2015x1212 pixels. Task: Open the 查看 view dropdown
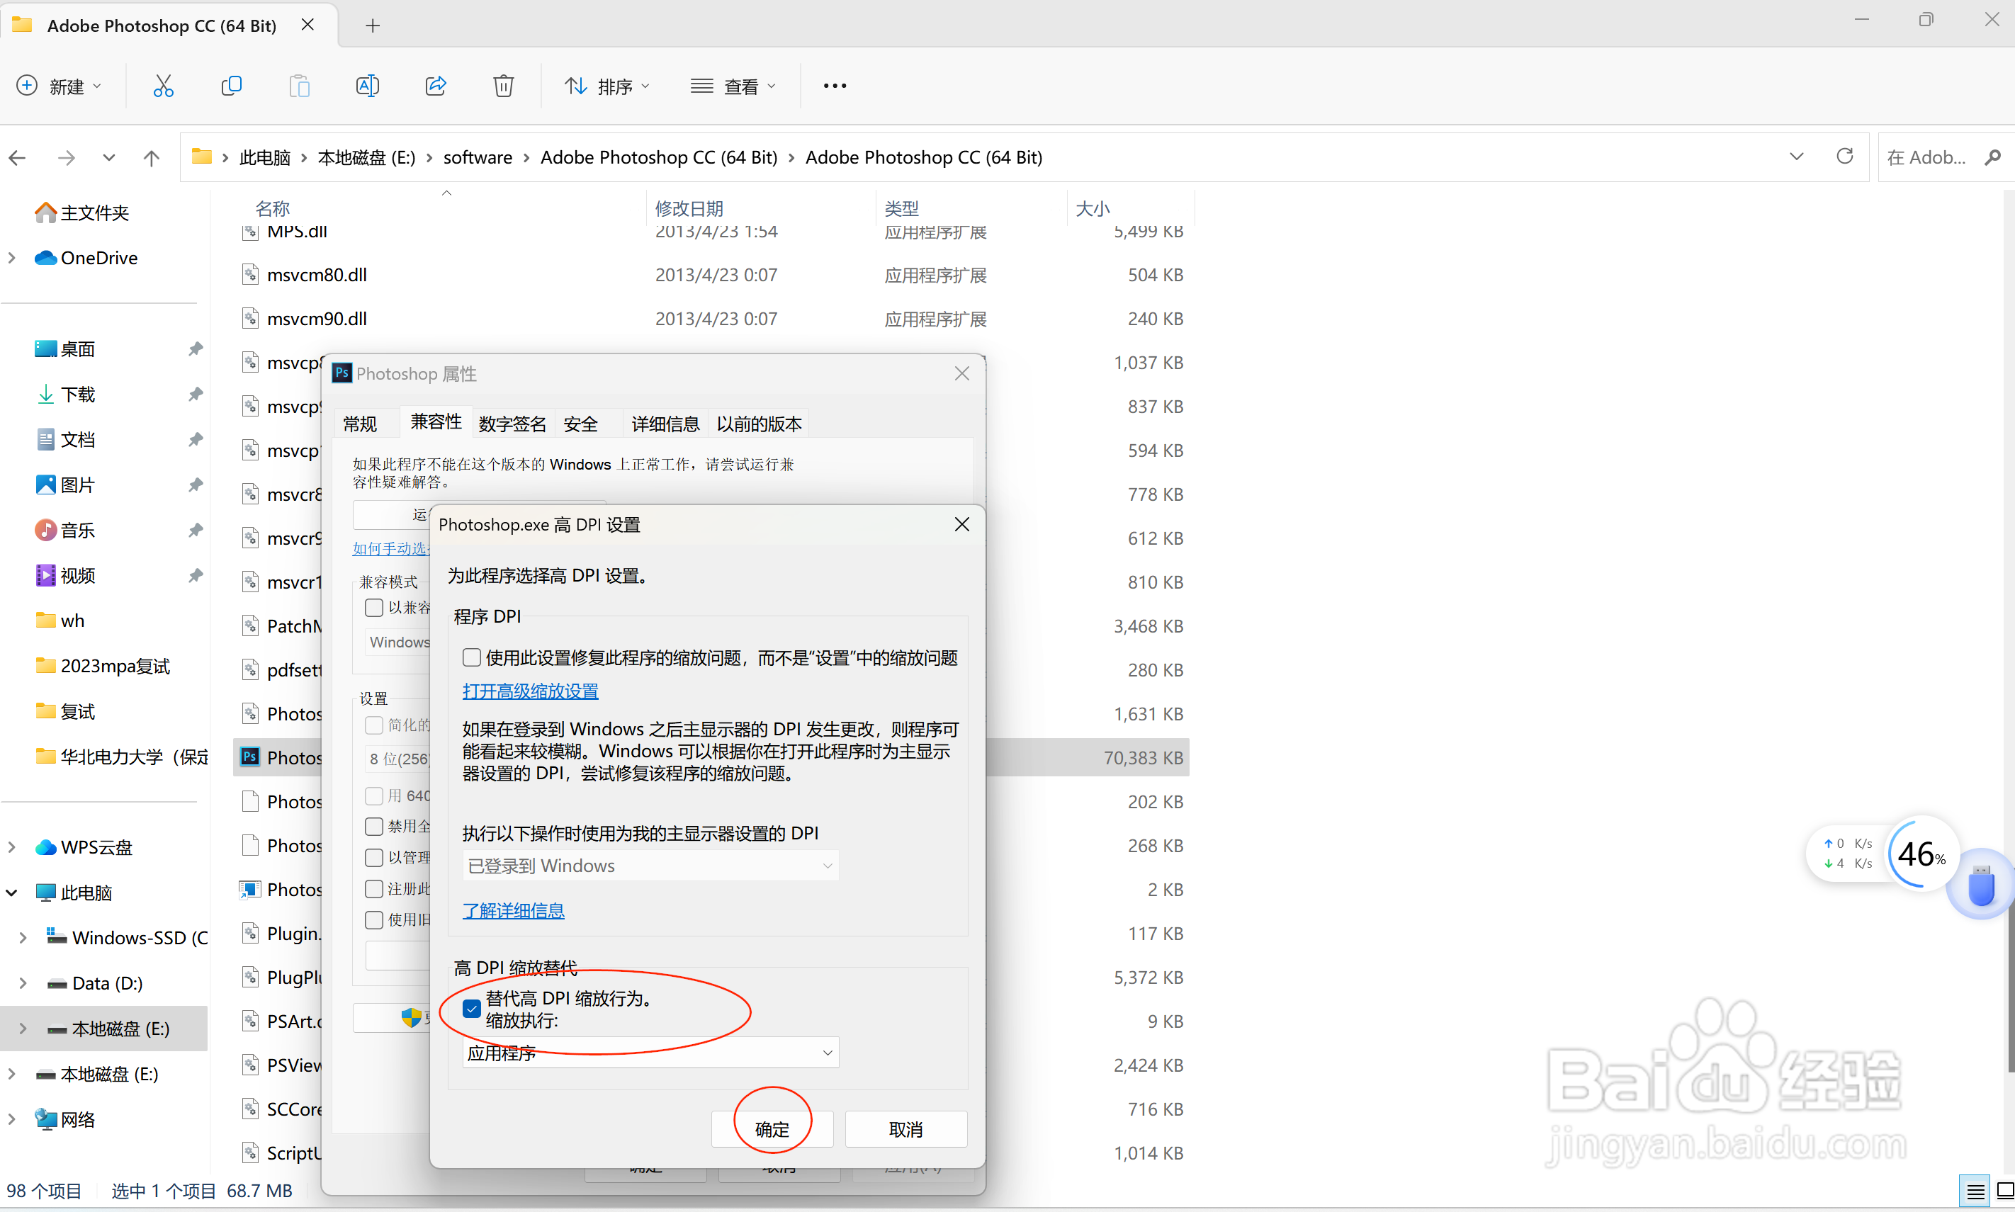coord(733,86)
